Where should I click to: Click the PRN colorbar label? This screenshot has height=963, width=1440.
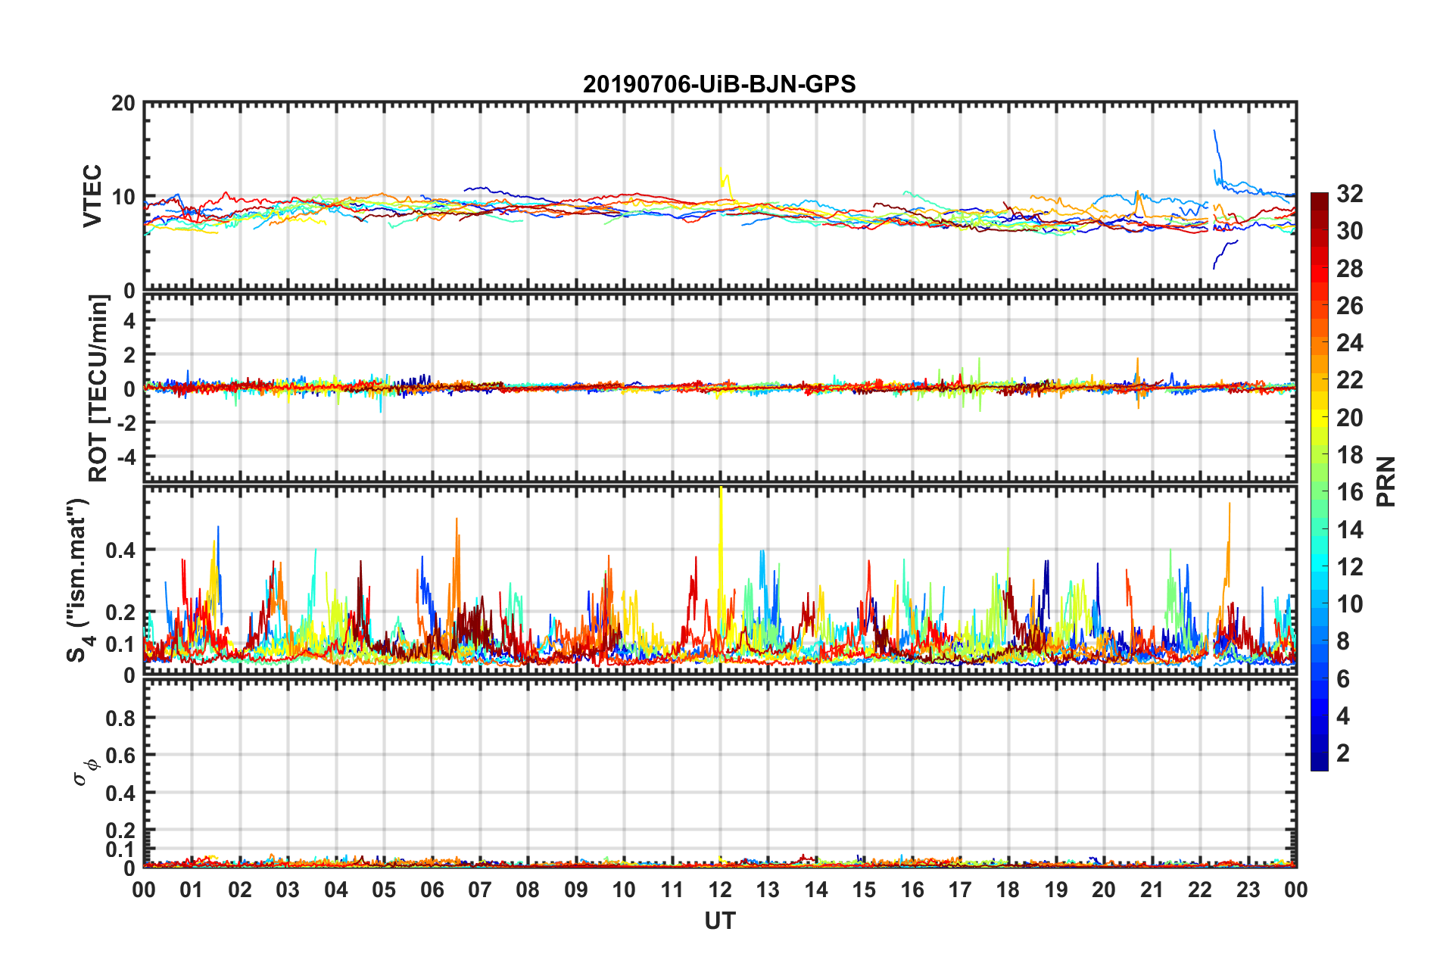pyautogui.click(x=1386, y=481)
